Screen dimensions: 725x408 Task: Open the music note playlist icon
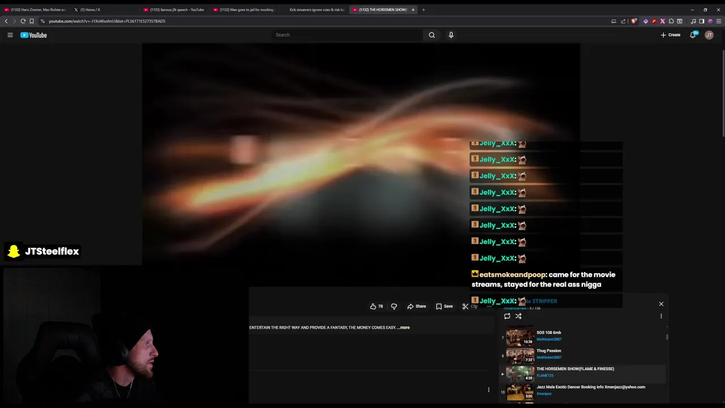click(x=693, y=21)
